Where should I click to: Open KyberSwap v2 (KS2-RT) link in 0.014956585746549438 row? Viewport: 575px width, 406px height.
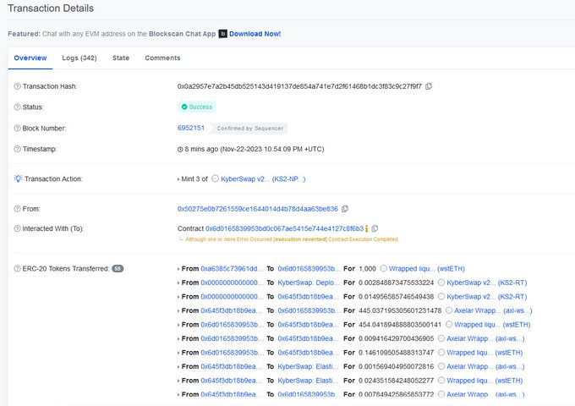point(486,297)
